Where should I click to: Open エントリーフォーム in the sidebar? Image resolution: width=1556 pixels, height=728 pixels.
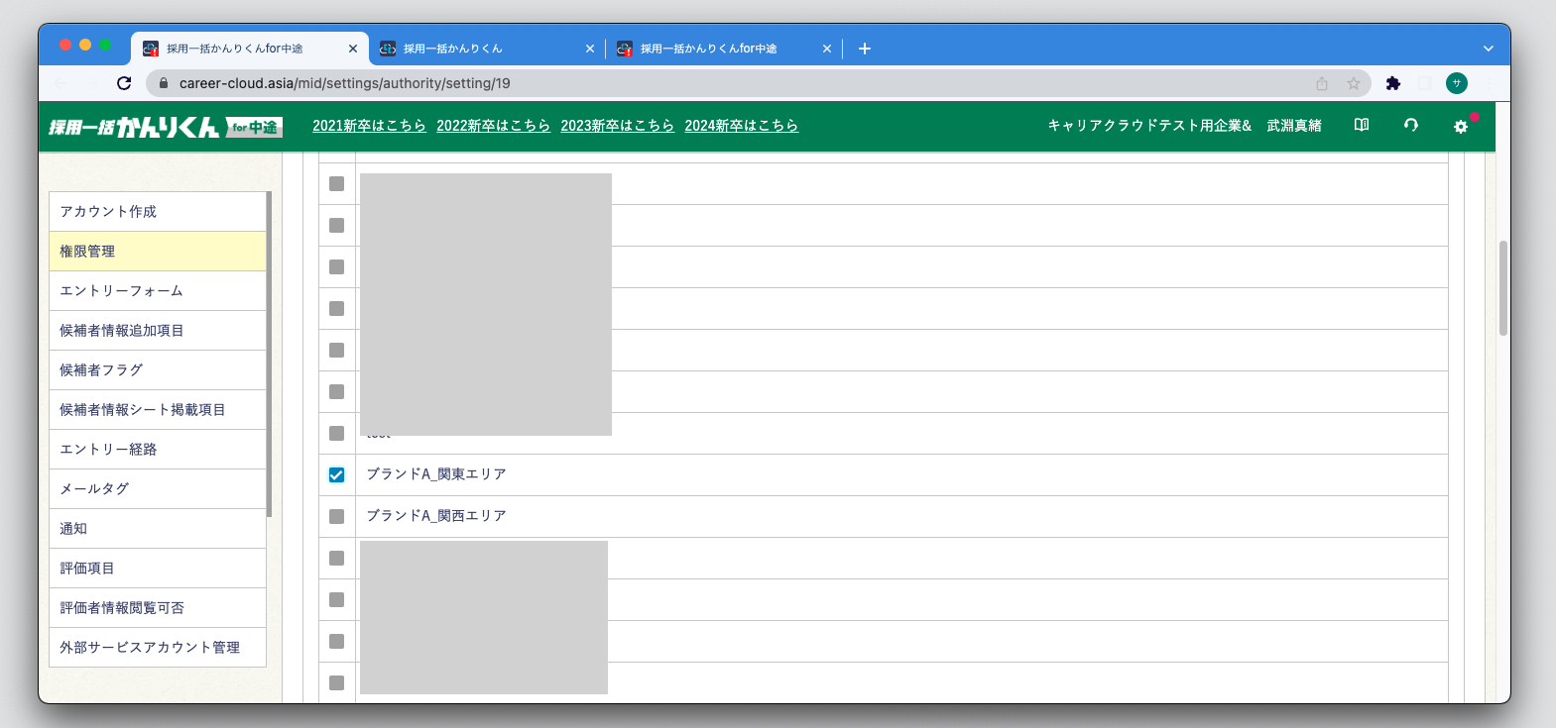158,291
